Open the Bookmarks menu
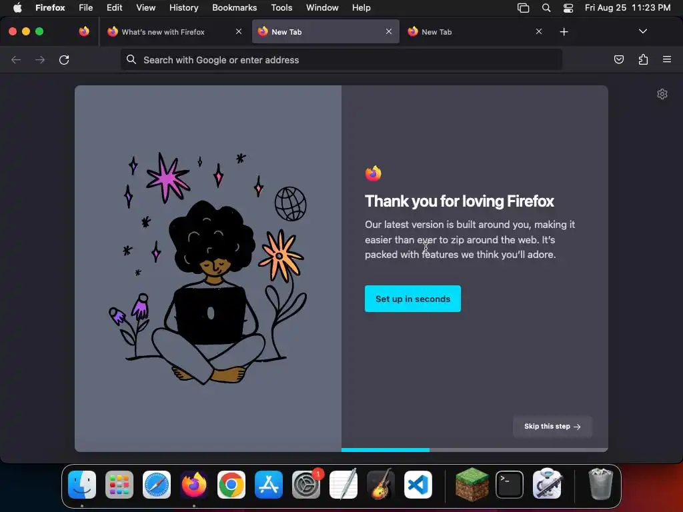 (234, 7)
